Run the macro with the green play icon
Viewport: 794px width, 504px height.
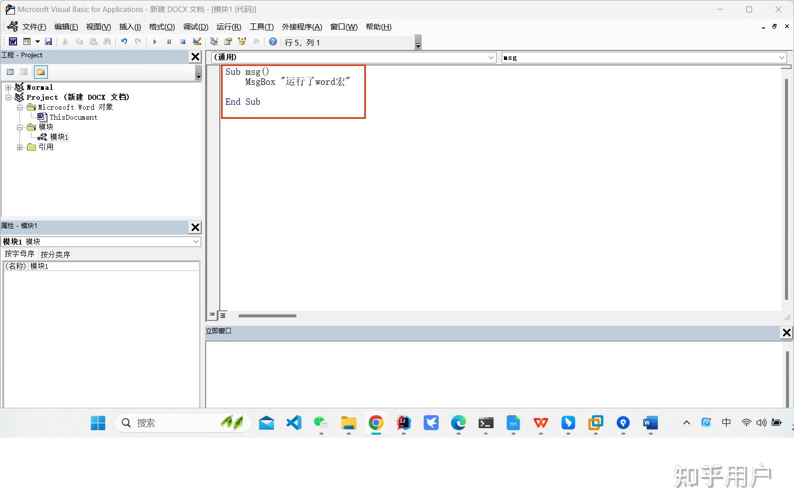pos(155,42)
